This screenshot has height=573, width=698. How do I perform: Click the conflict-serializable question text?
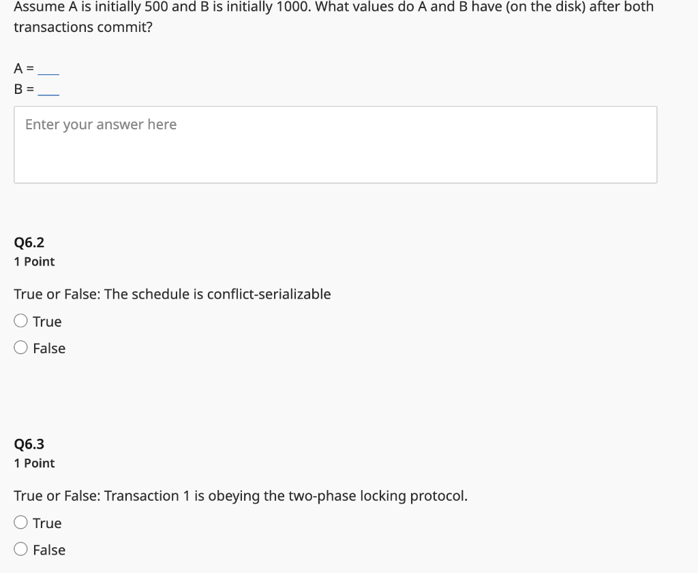[x=172, y=294]
